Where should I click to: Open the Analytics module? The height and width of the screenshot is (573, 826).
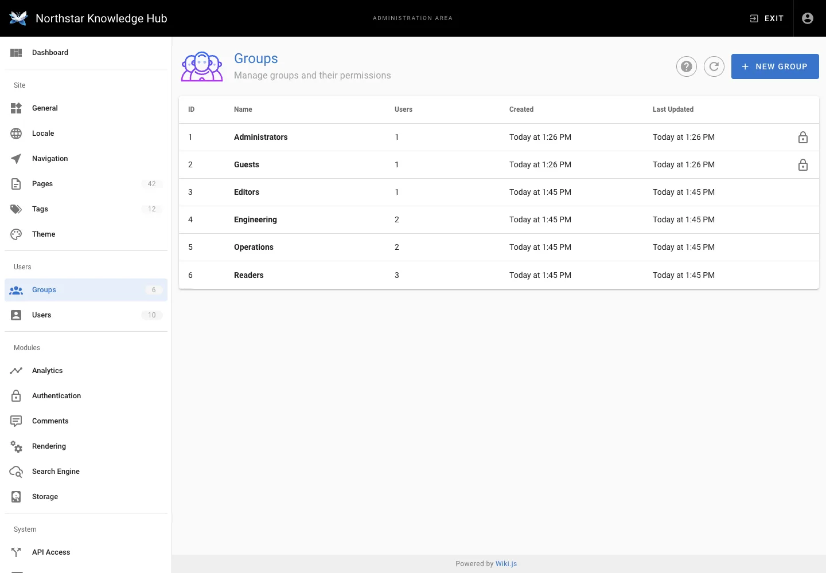(x=86, y=371)
